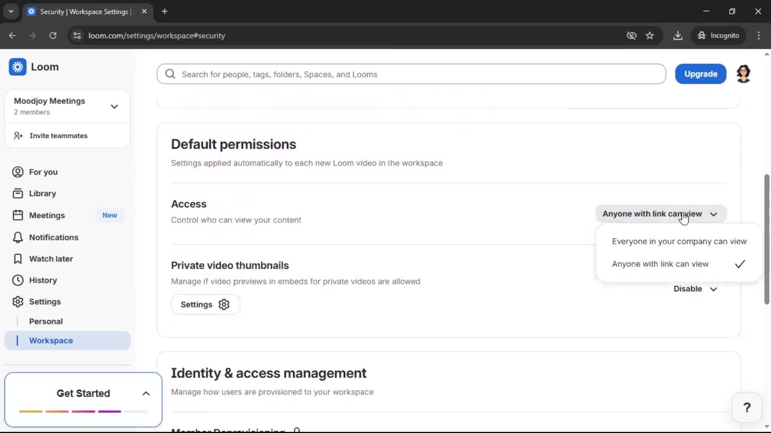Collapse the Get Started panel
This screenshot has width=771, height=433.
coord(146,393)
